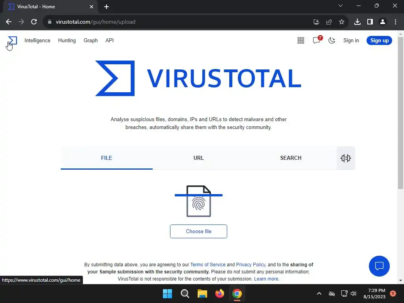Screen dimensions: 404x303
Task: Click the volume speaker tray icon
Action: [x=353, y=294]
